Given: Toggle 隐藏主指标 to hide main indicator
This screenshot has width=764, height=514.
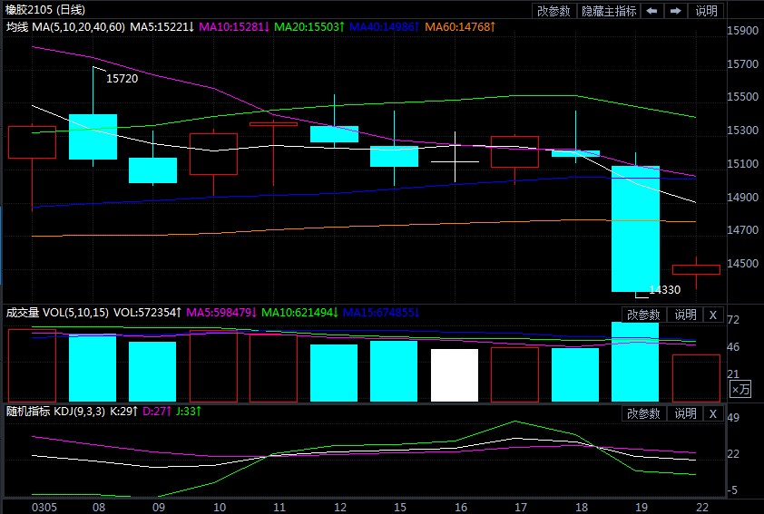Looking at the screenshot, I should [608, 11].
